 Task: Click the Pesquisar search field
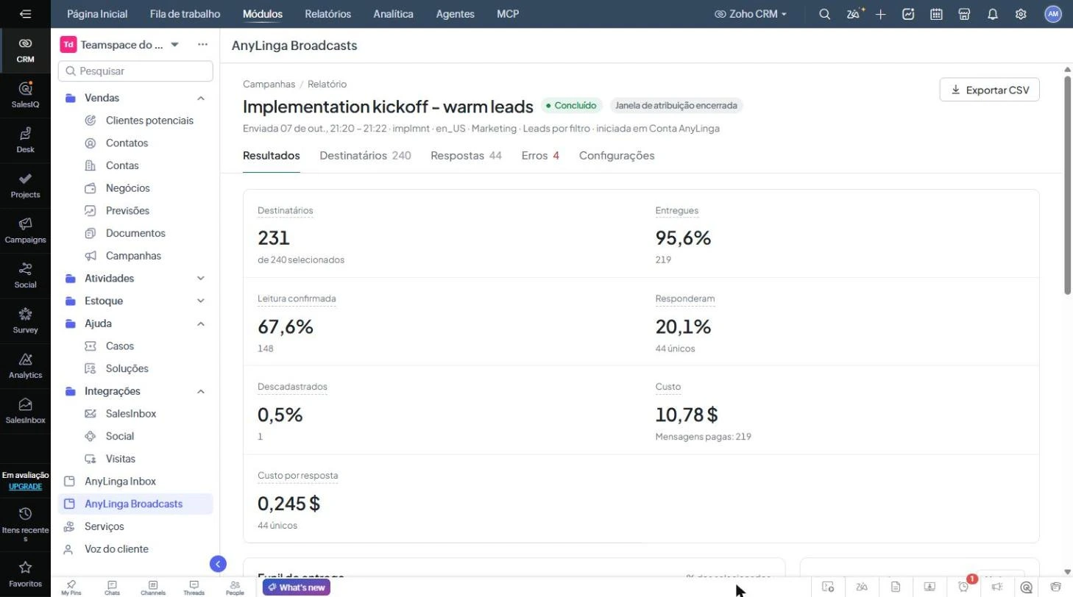coord(135,71)
